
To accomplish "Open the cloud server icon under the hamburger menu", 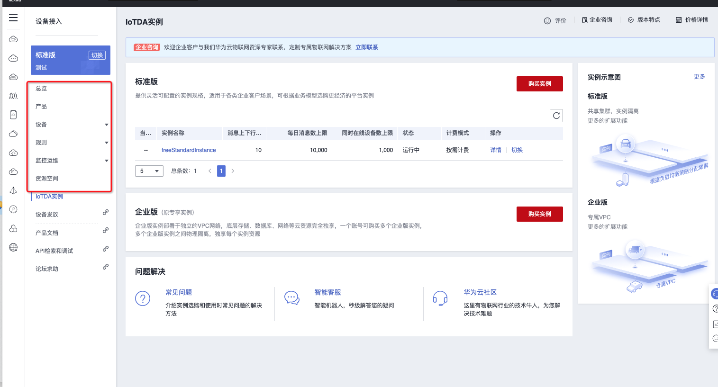I will pos(13,39).
